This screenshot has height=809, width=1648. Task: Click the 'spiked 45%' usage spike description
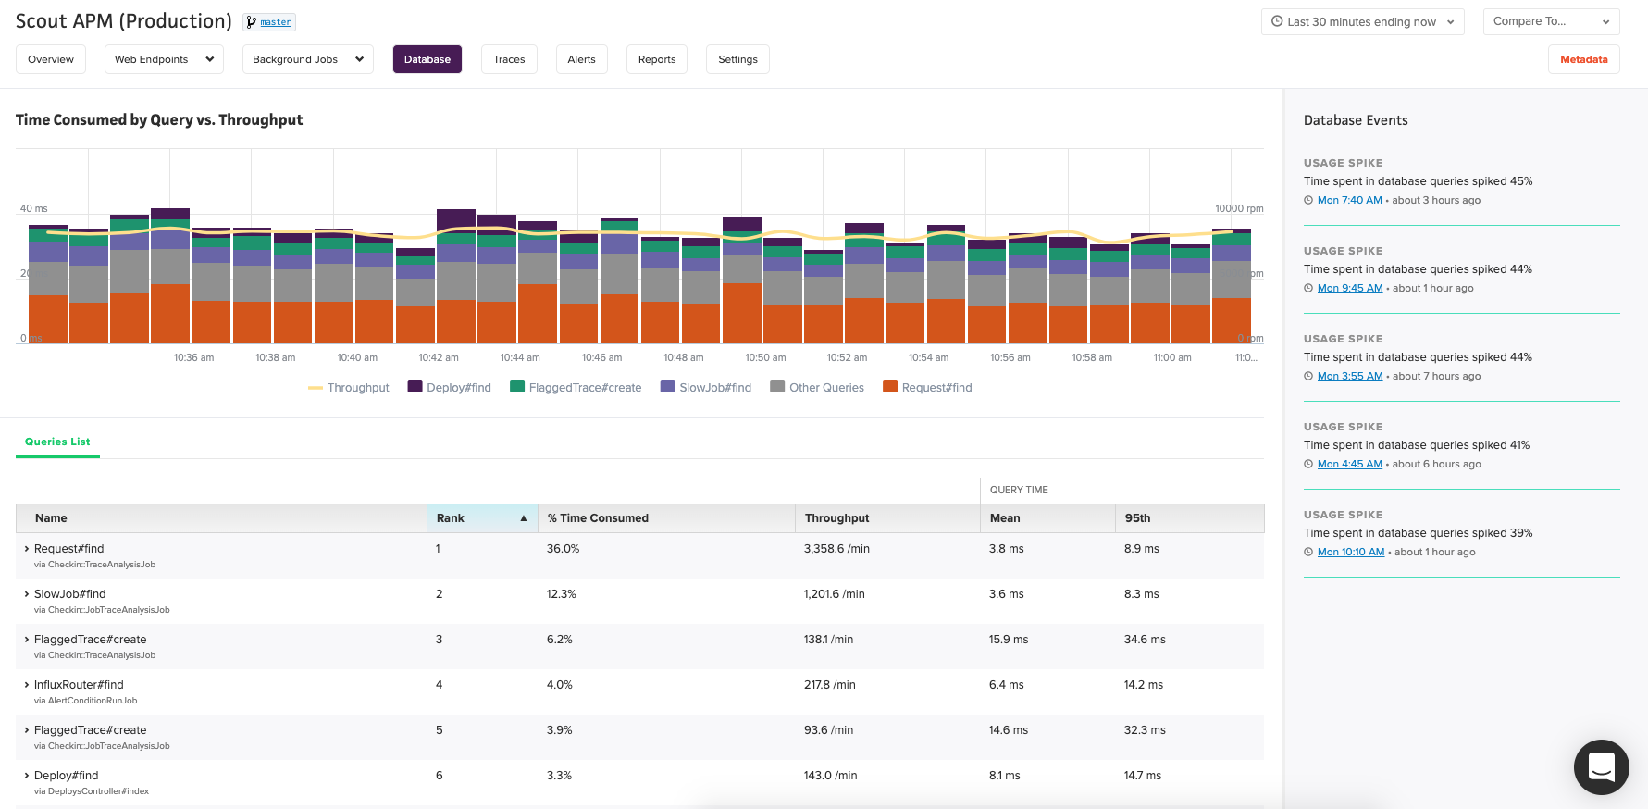(1419, 181)
